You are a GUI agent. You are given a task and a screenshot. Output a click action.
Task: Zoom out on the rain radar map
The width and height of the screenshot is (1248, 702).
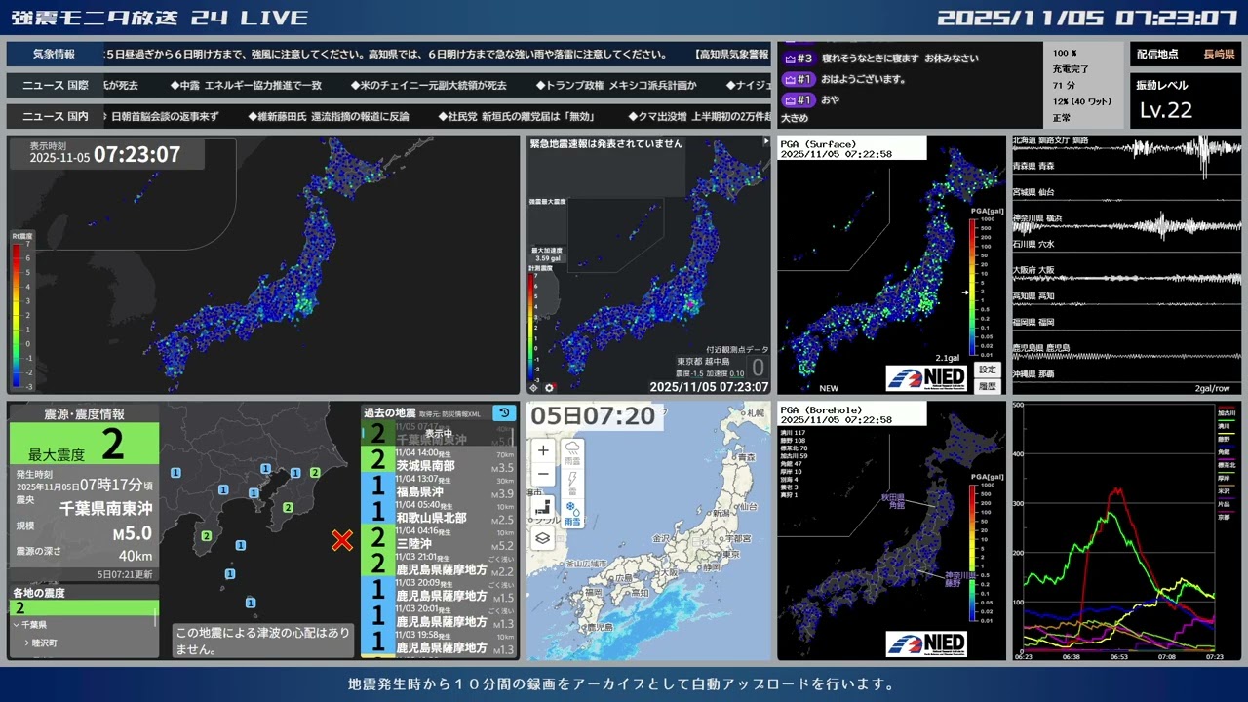tap(543, 475)
